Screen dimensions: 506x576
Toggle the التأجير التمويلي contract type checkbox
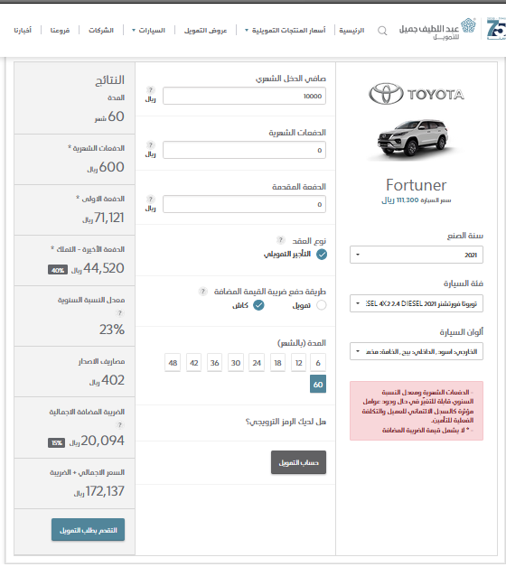322,255
